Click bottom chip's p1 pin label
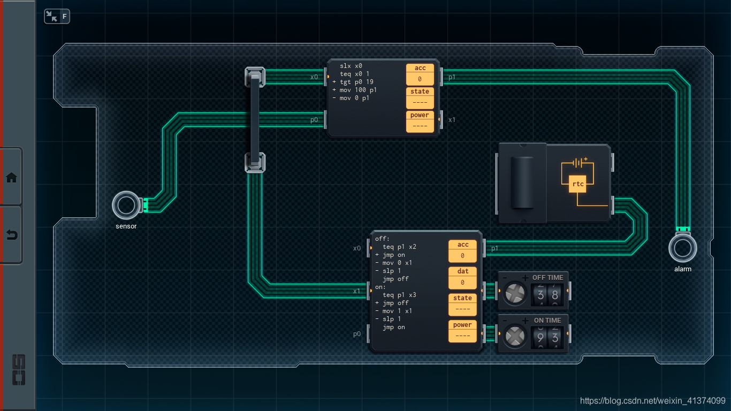The height and width of the screenshot is (411, 731). pos(495,248)
